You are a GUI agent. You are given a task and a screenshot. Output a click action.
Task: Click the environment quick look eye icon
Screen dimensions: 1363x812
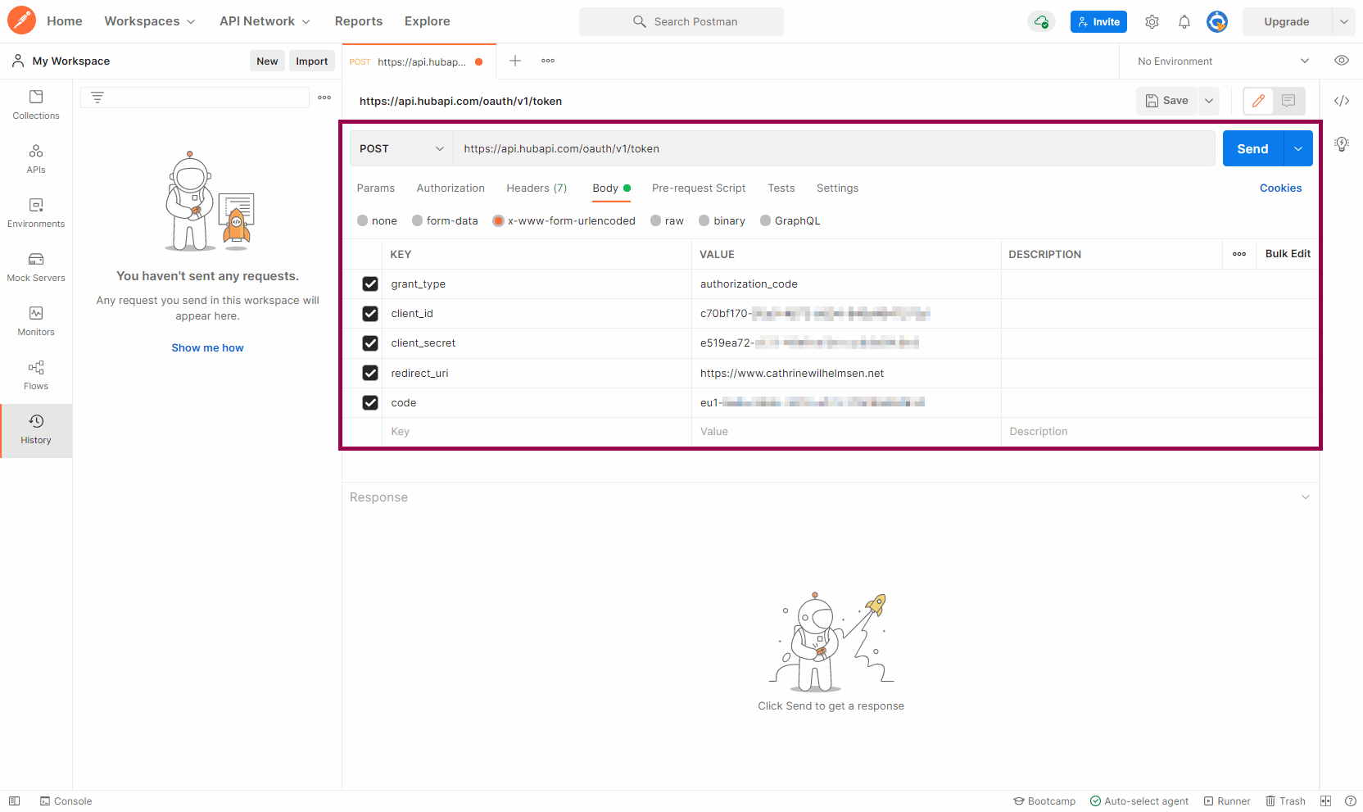pos(1341,61)
